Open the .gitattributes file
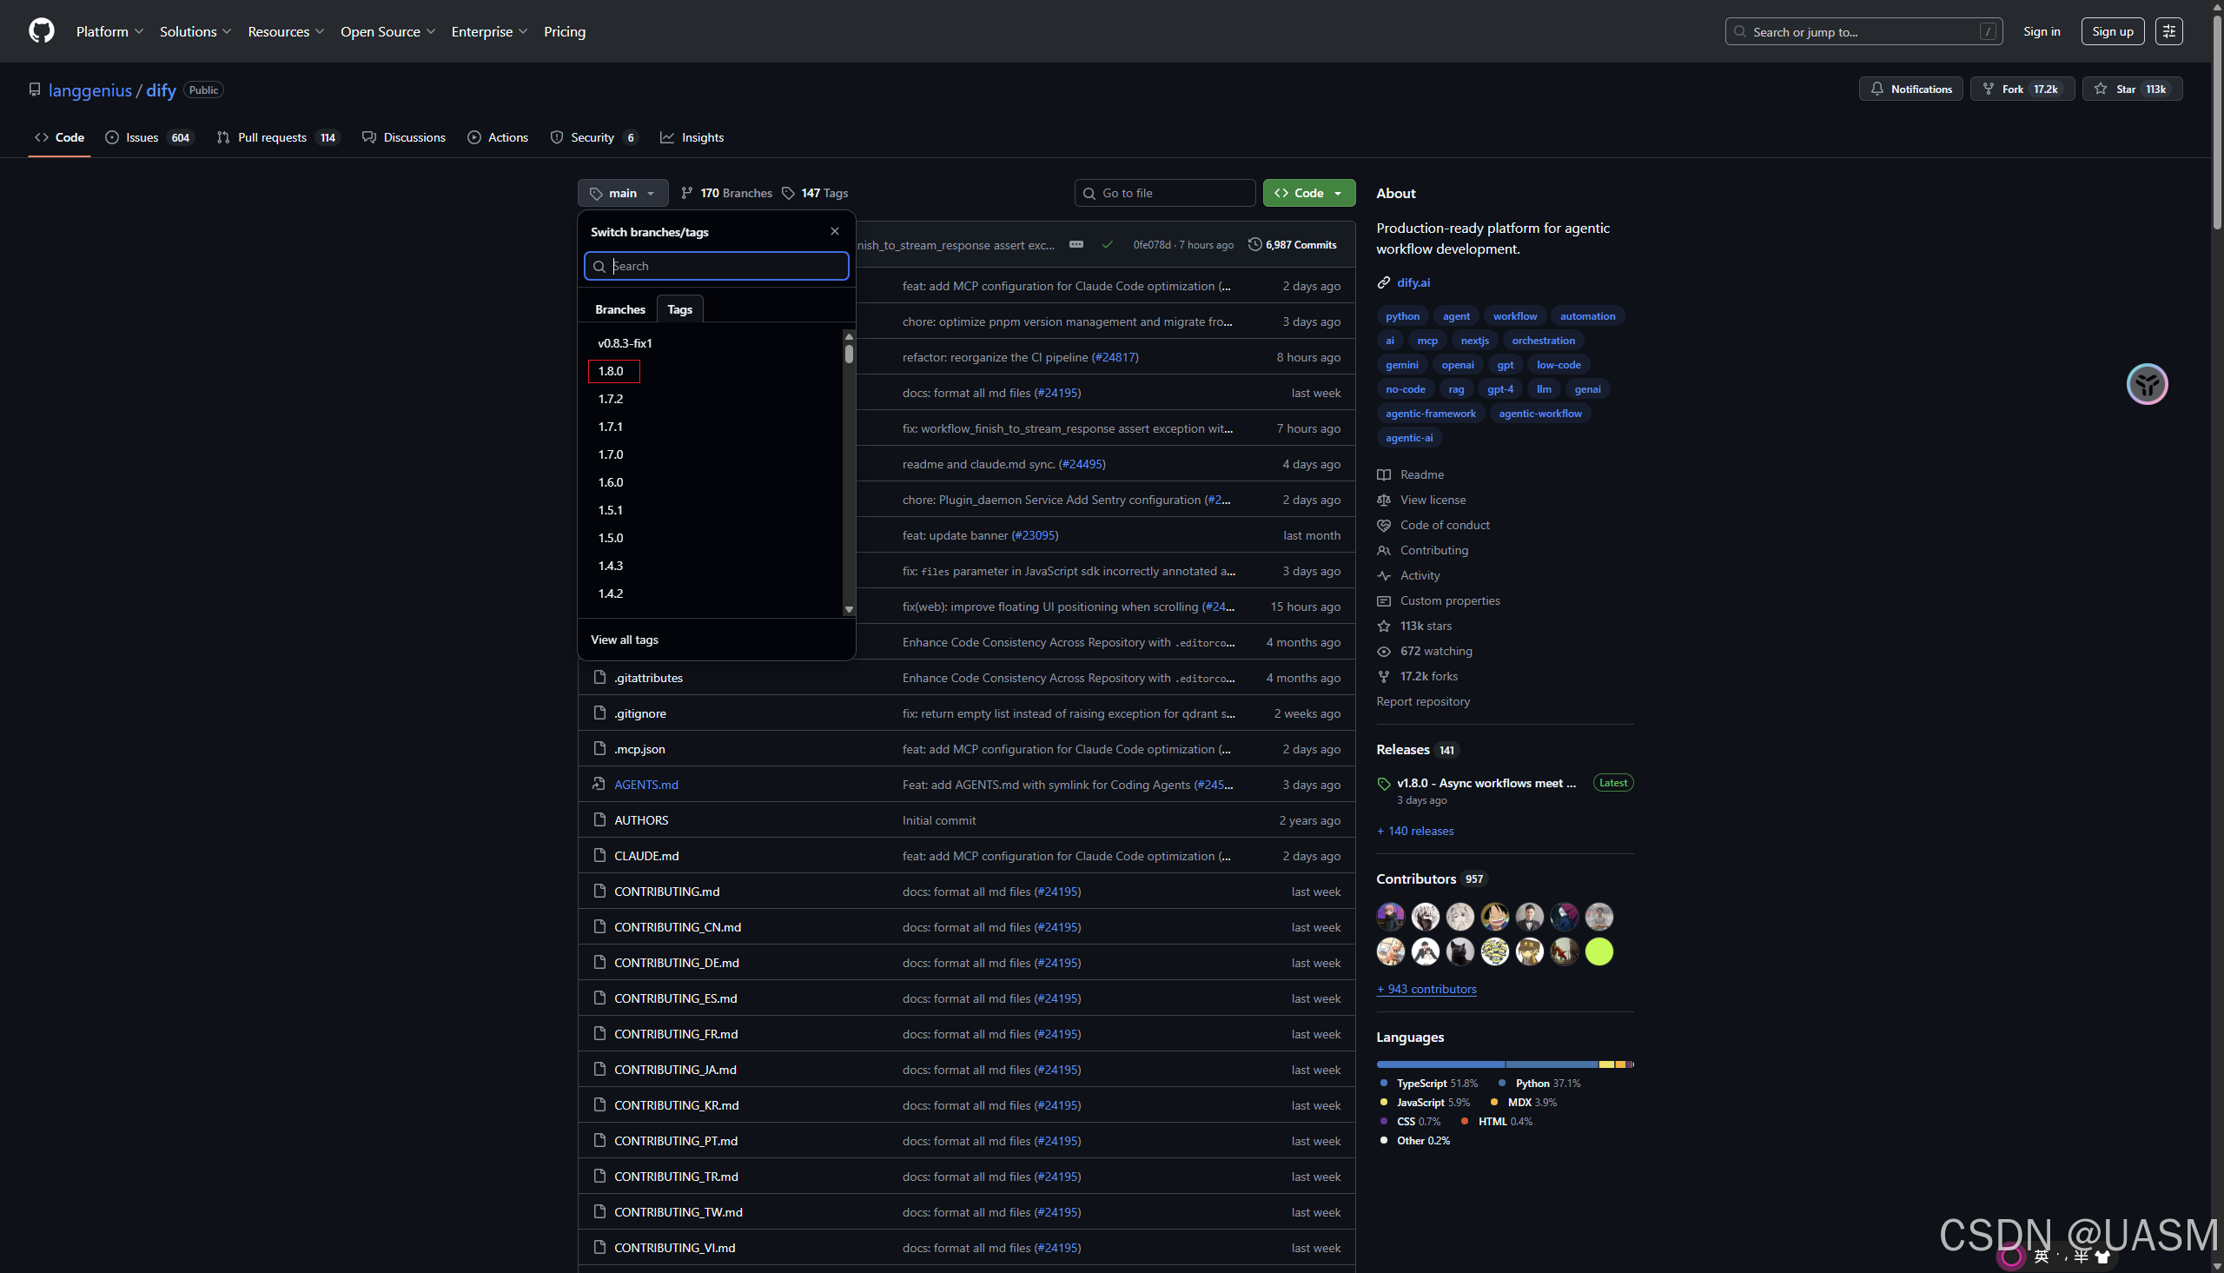This screenshot has width=2224, height=1273. [x=648, y=679]
